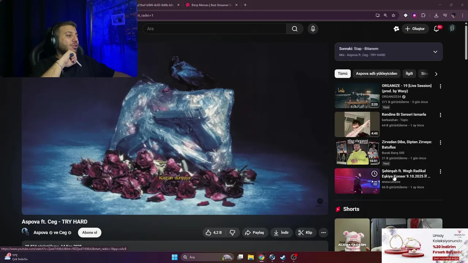Show more filter chips with right arrow
The width and height of the screenshot is (468, 263).
point(436,74)
